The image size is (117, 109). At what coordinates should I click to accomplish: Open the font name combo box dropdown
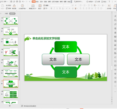[x=63, y=5]
